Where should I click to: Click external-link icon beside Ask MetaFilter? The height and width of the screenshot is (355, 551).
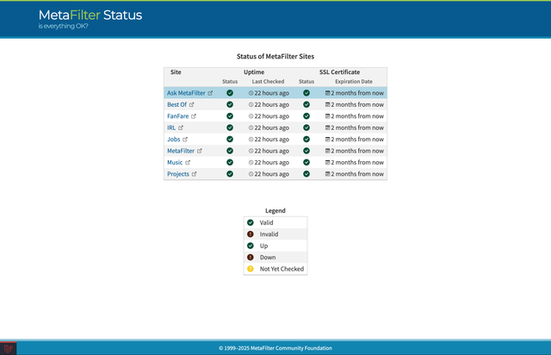click(210, 93)
